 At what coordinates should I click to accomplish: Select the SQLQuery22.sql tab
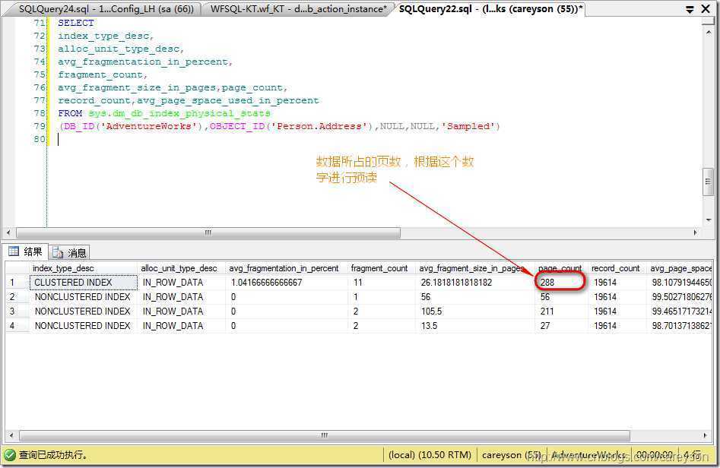(490, 8)
